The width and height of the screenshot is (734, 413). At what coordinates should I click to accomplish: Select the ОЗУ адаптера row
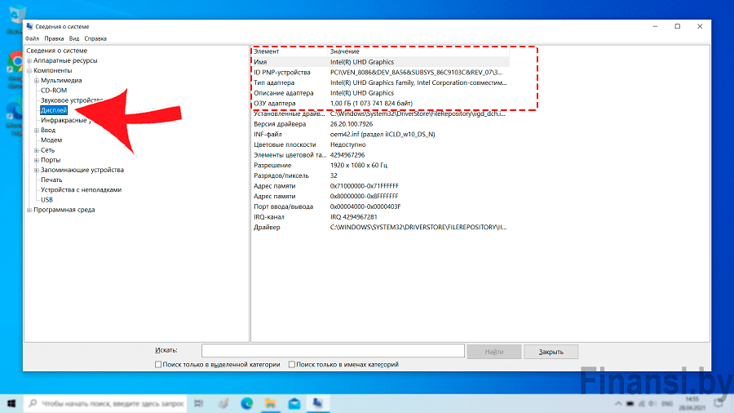click(x=380, y=103)
